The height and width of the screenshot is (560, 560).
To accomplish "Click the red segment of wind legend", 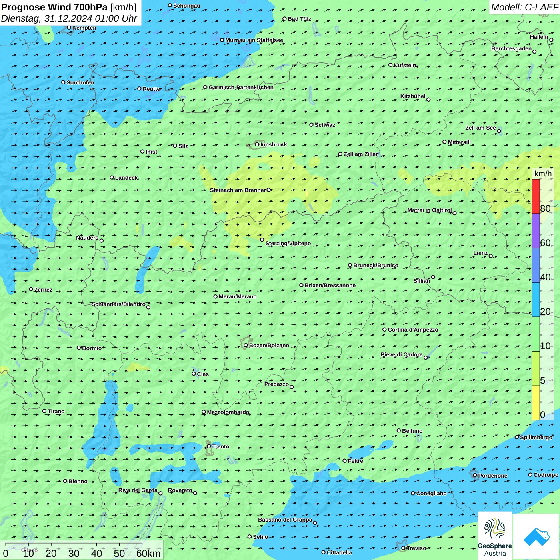I will (x=536, y=196).
